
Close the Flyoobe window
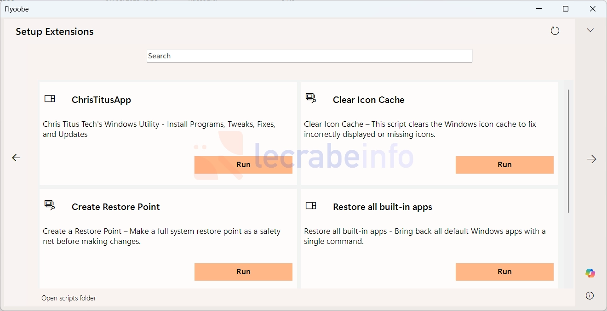tap(593, 9)
